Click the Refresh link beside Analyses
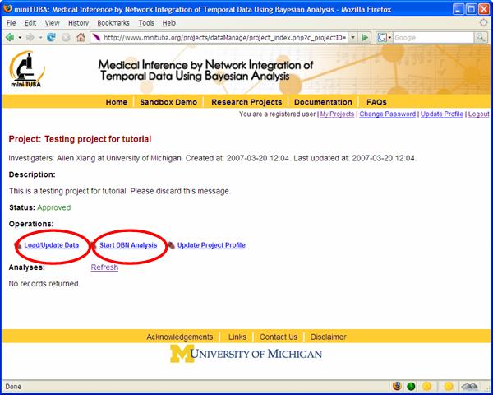 coord(104,267)
